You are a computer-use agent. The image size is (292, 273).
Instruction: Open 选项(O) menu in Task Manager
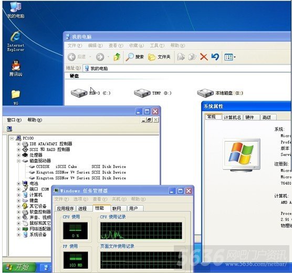[81, 199]
